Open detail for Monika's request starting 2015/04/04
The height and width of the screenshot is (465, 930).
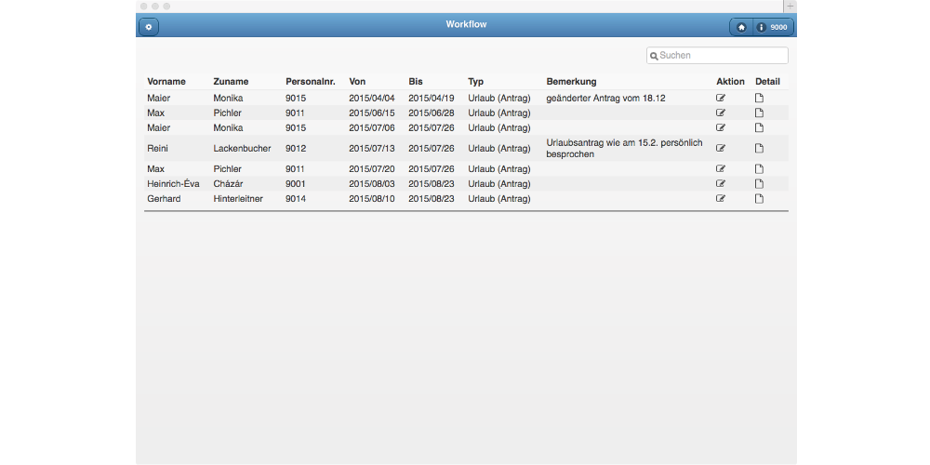pyautogui.click(x=759, y=98)
